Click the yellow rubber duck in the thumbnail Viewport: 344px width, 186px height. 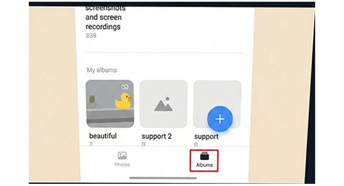click(123, 101)
